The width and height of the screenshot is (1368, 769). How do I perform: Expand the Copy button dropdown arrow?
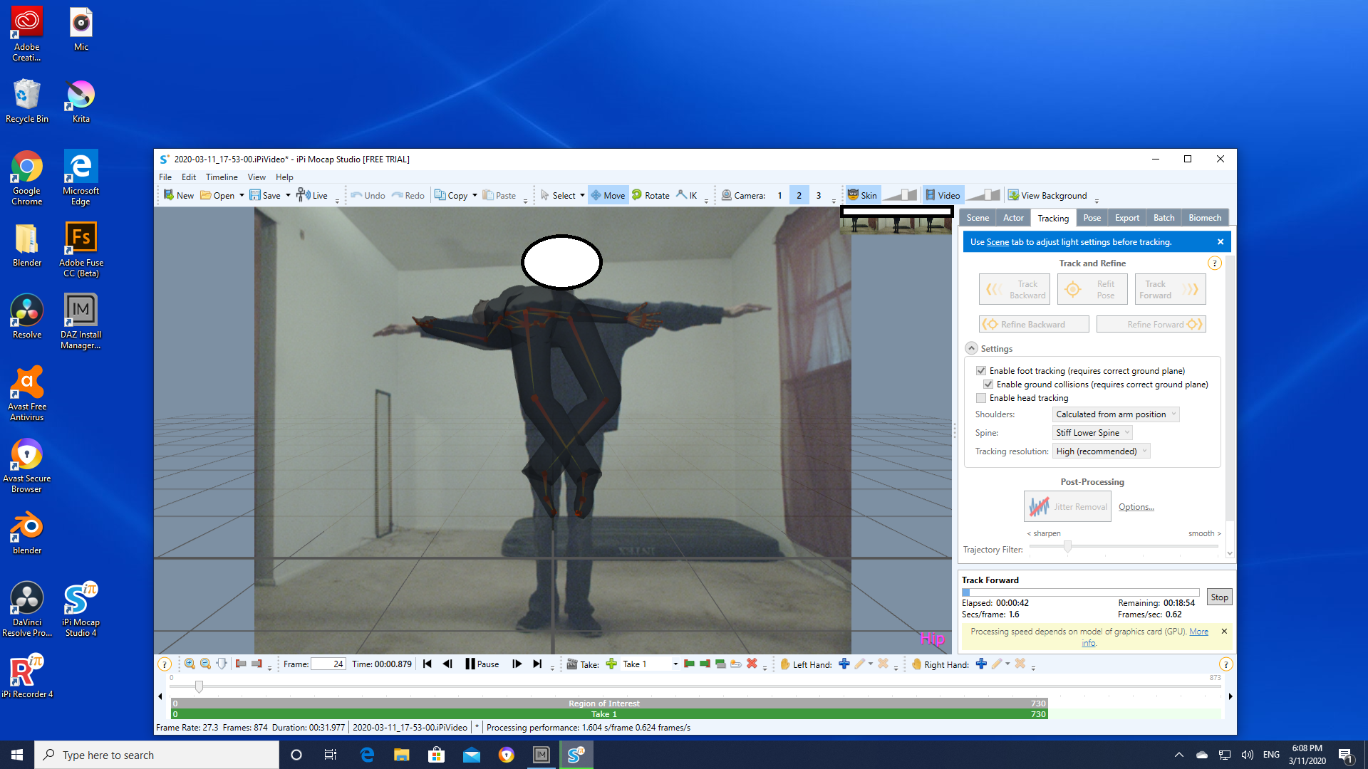pyautogui.click(x=475, y=195)
